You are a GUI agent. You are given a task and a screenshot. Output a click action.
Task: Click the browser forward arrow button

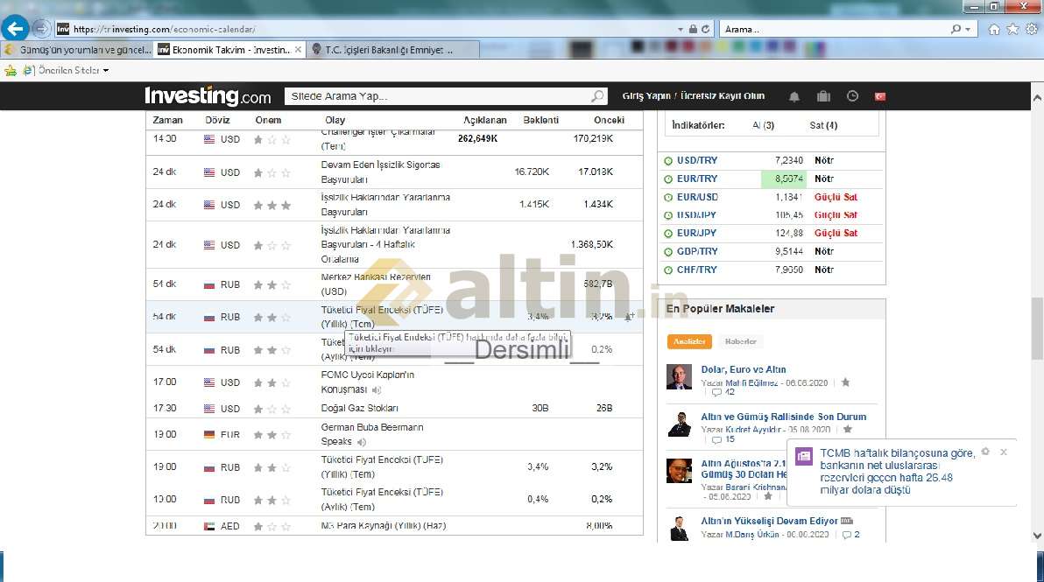[40, 29]
